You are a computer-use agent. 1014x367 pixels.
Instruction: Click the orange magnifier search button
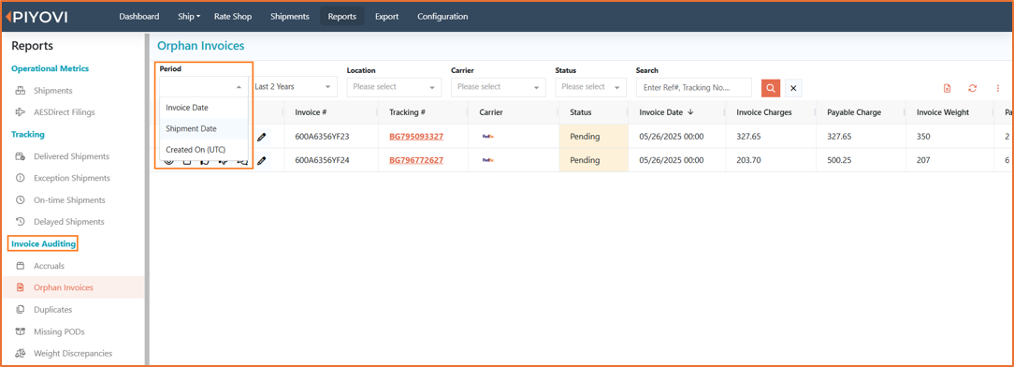point(770,88)
